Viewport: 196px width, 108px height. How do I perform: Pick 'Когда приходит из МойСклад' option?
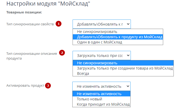(x=101, y=104)
